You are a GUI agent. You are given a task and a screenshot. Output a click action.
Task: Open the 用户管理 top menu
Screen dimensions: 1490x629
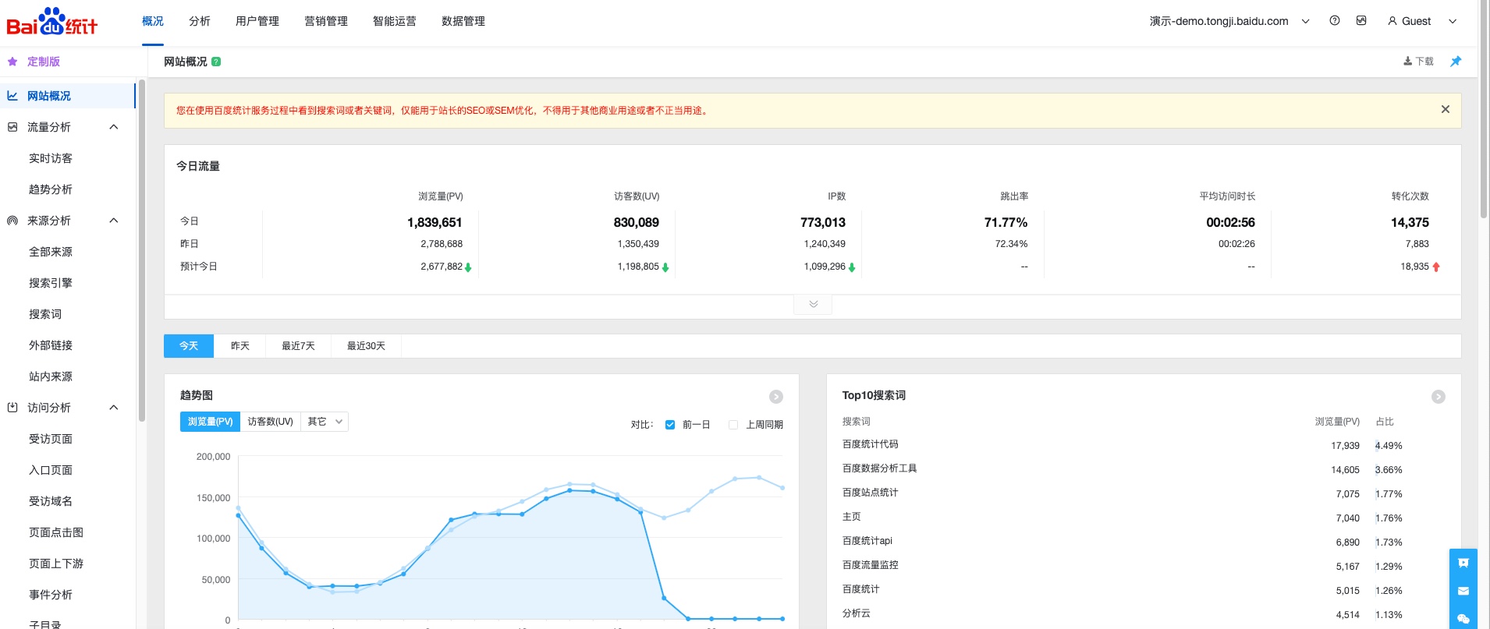(257, 21)
